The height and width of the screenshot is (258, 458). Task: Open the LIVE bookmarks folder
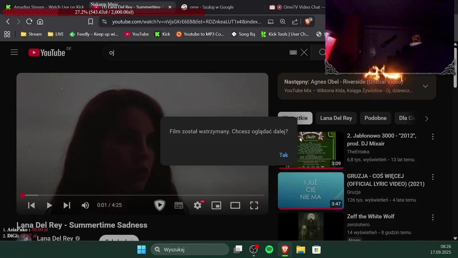point(55,34)
